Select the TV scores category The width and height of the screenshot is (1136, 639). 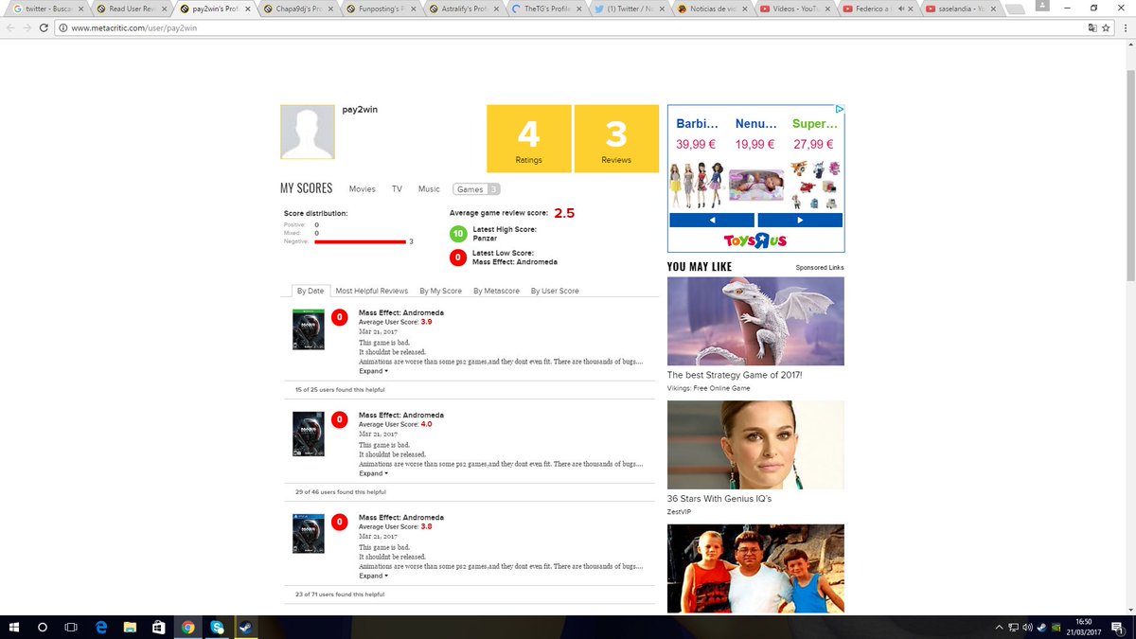click(x=398, y=189)
